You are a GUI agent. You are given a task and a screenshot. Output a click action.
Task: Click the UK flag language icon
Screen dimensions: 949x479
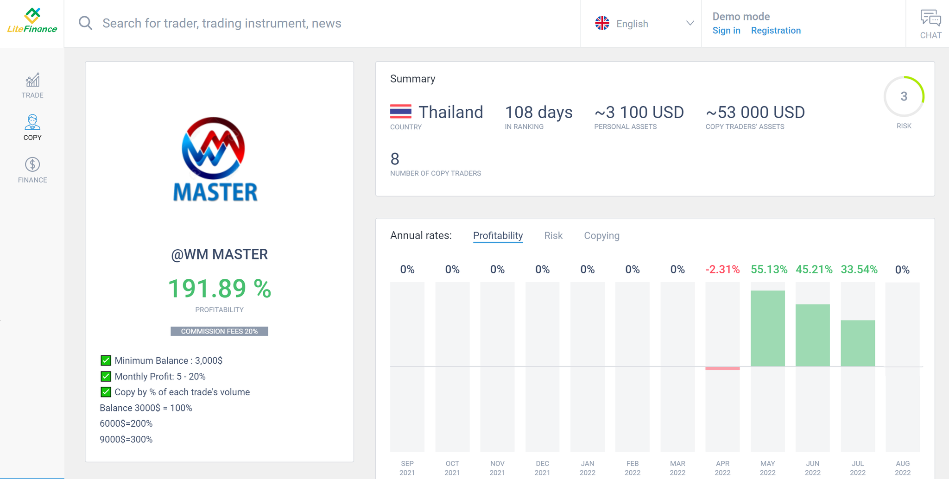pyautogui.click(x=602, y=23)
